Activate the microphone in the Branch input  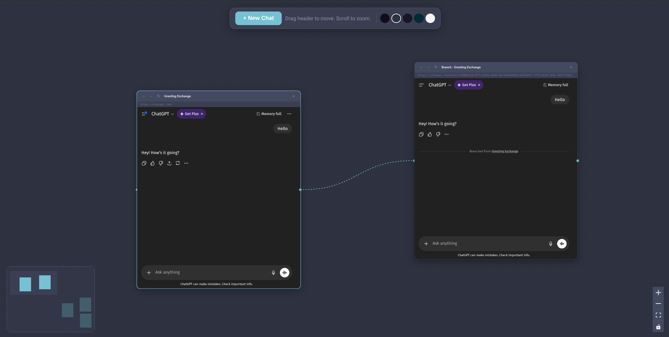(x=550, y=244)
